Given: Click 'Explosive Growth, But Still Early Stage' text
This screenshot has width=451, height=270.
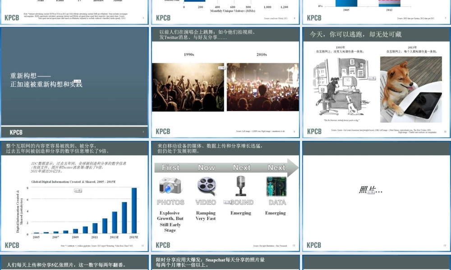Looking at the screenshot, I should tap(170, 221).
